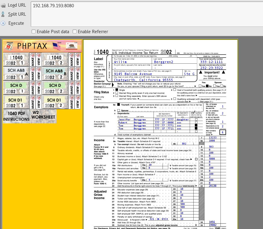
Task: Click VIEW for SCH A&B page 2
Action: point(78,74)
